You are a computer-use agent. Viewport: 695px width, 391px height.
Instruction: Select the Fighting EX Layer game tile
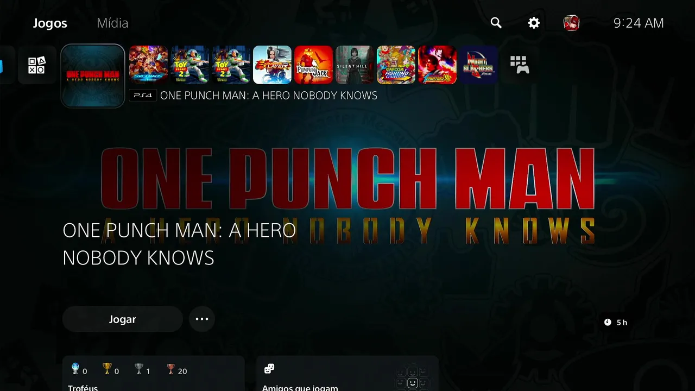click(x=272, y=65)
